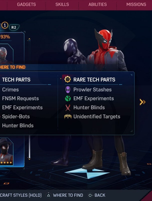
Task: Open the Abilities tab
Action: click(98, 5)
